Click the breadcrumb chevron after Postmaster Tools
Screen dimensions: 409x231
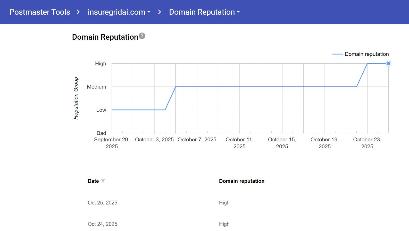click(78, 12)
